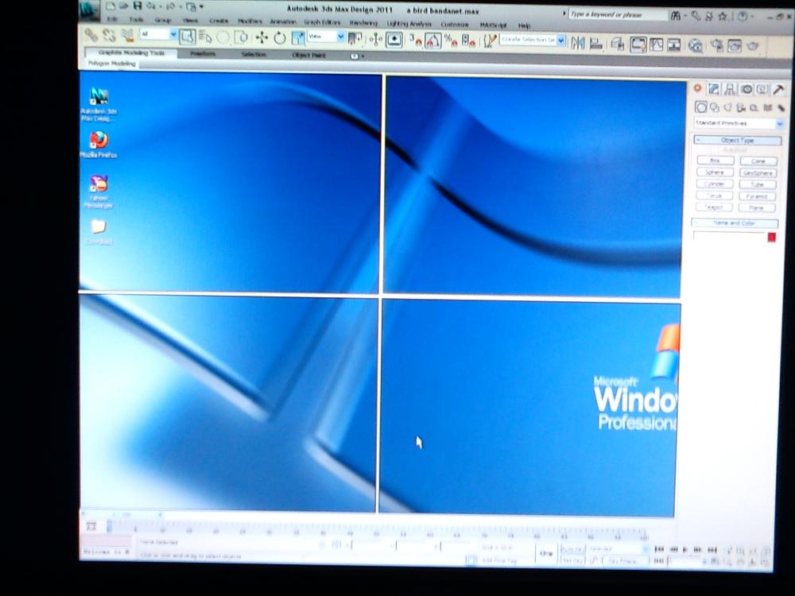The image size is (795, 596).
Task: Choose the circular selection region icon
Action: tap(223, 37)
